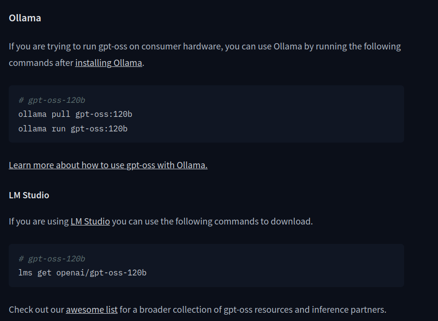Click 'gpt-oss:120b' in the ollama pull command

tap(104, 114)
